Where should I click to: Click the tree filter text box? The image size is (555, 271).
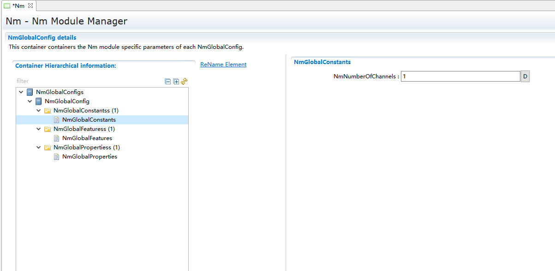pyautogui.click(x=88, y=81)
